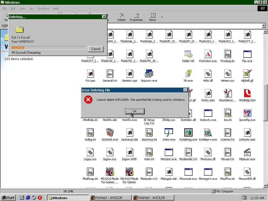Launch Opera from Quick Launch
Viewport: 268px width, 201px height.
pyautogui.click(x=40, y=198)
